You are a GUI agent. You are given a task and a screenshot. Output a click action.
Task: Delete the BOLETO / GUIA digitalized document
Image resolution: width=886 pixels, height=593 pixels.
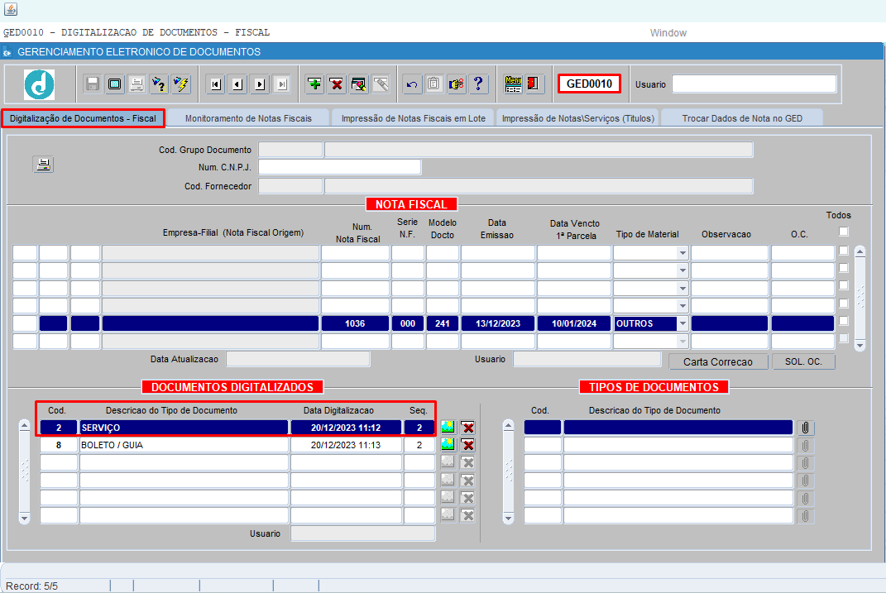pos(467,445)
